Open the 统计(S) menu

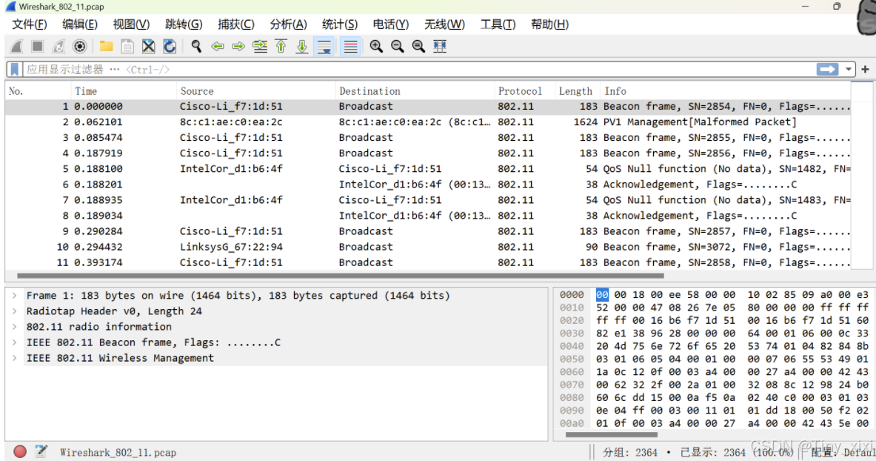[340, 24]
